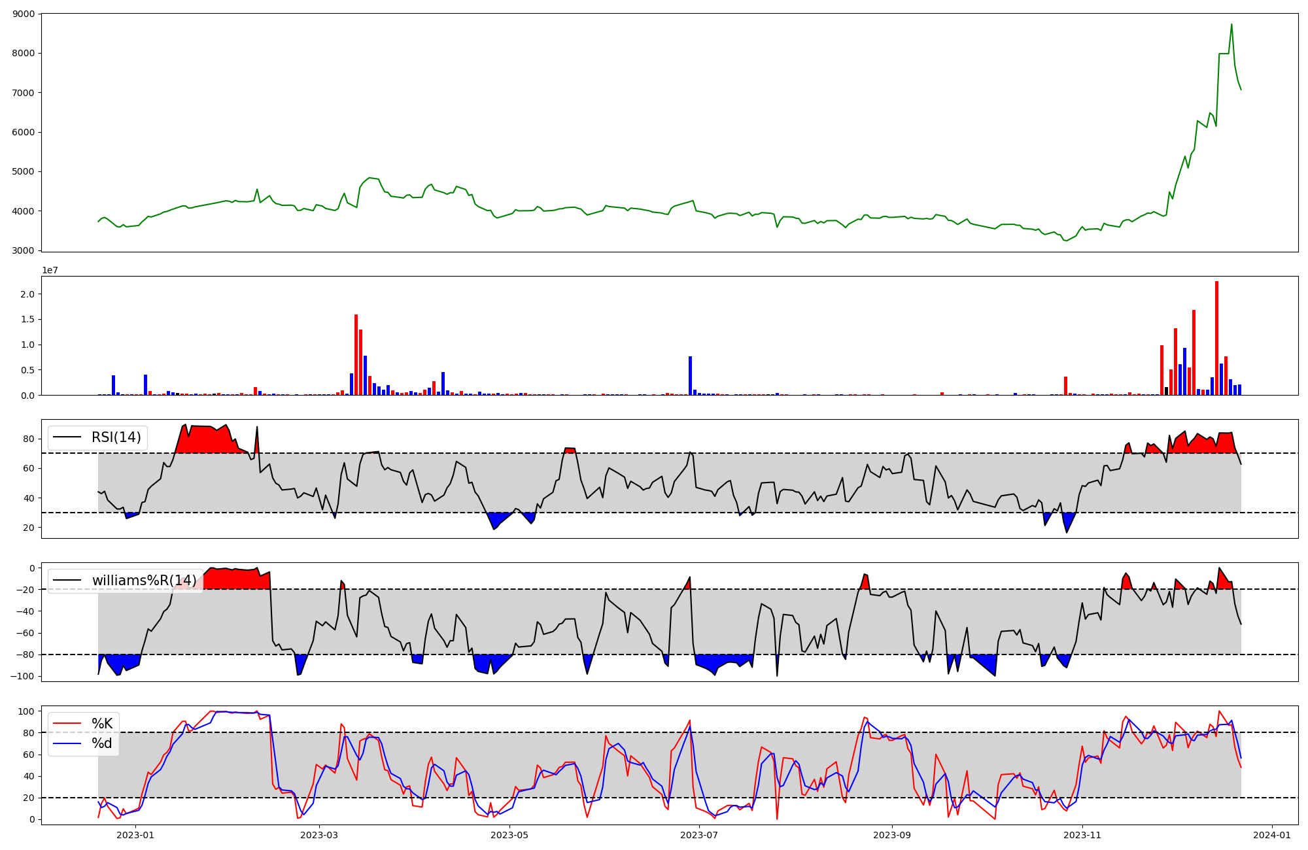Click the price chart's highest green peak
The image size is (1308, 850).
[1231, 25]
